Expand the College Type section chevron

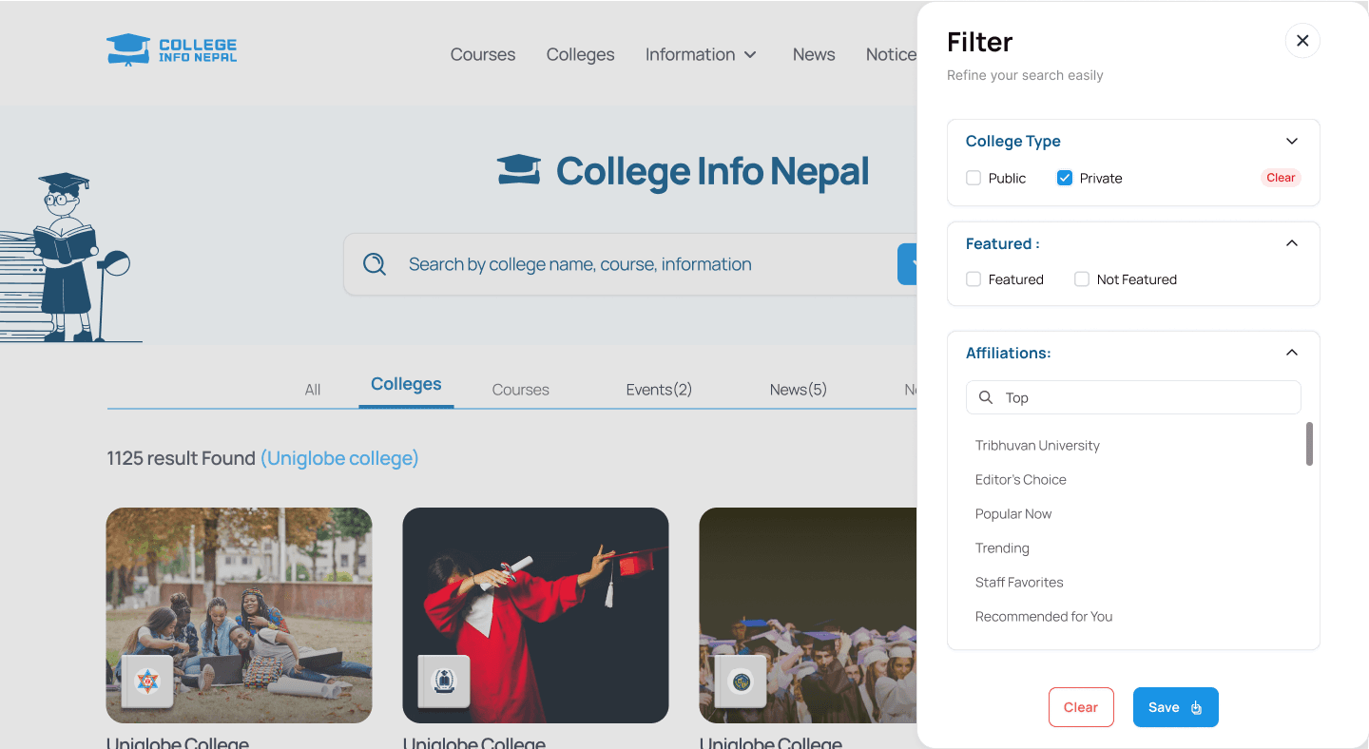coord(1292,141)
